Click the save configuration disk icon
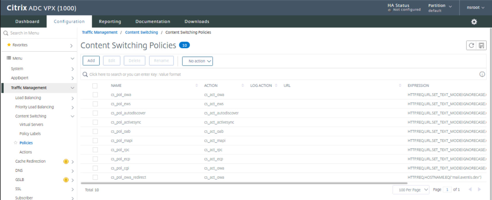Viewport: 492px width, 200px height. point(481,45)
